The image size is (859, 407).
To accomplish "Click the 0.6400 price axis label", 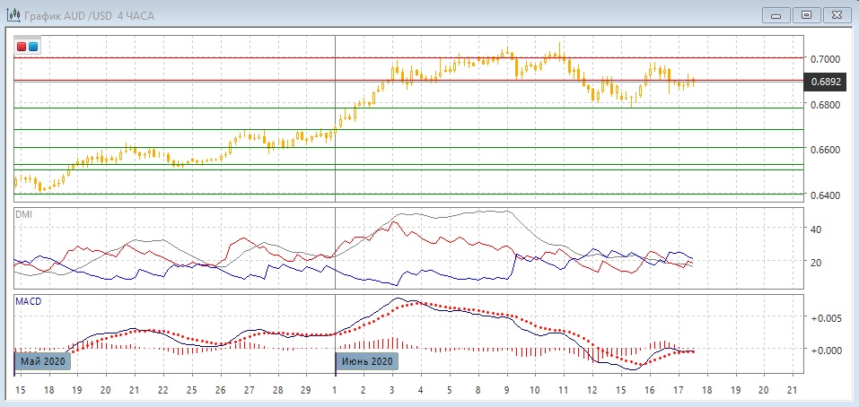I will (825, 195).
